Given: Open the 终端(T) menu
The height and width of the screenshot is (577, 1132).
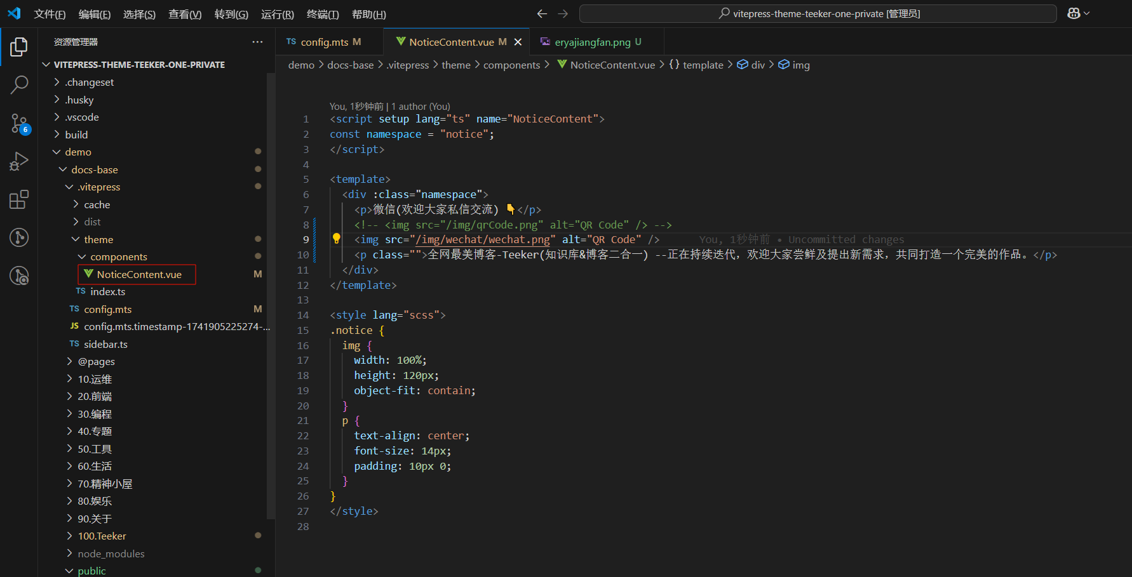Looking at the screenshot, I should coord(323,14).
